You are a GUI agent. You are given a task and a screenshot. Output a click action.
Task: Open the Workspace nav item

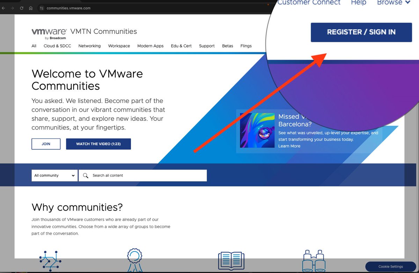[119, 46]
